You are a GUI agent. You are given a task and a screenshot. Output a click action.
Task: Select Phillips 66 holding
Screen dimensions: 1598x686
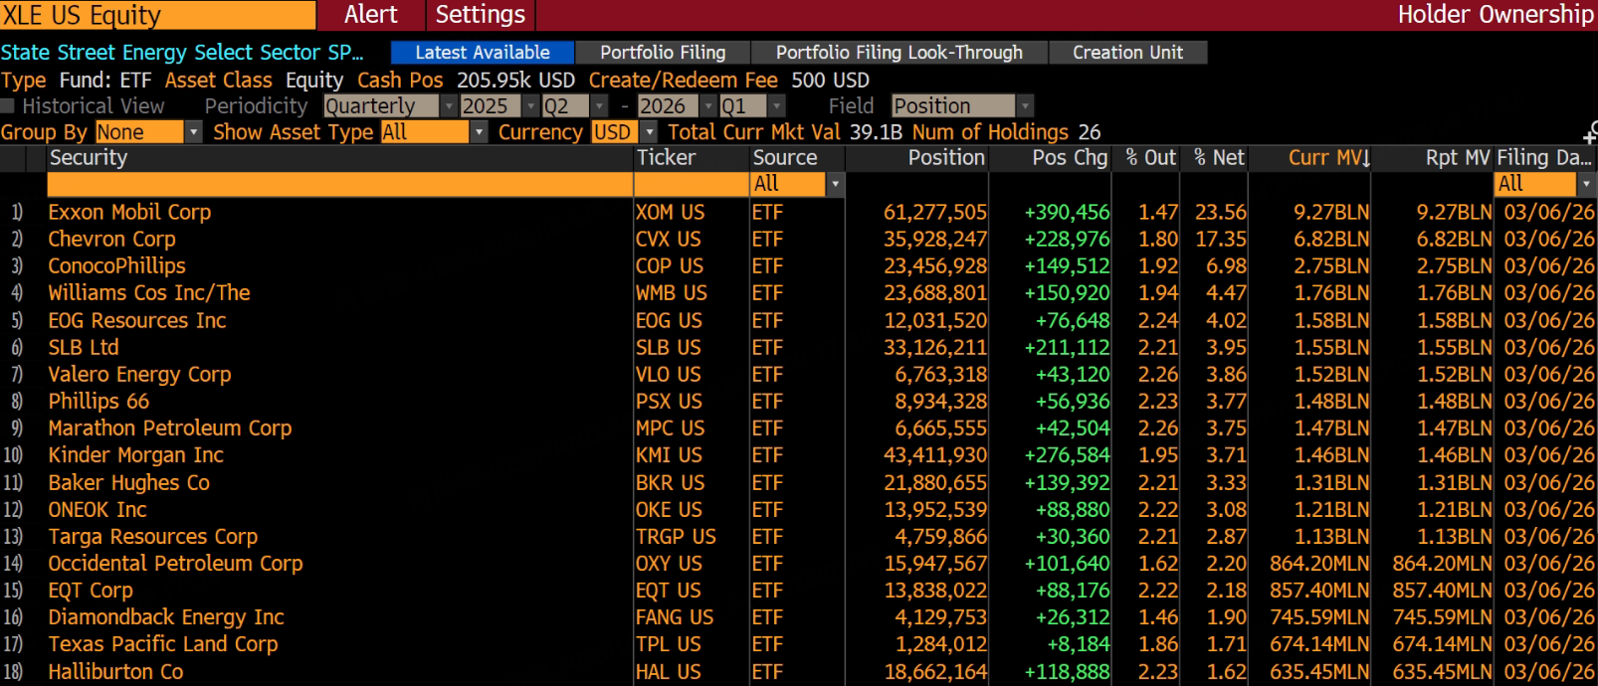(x=99, y=402)
